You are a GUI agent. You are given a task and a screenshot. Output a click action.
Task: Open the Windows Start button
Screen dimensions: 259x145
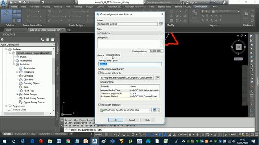click(x=4, y=141)
